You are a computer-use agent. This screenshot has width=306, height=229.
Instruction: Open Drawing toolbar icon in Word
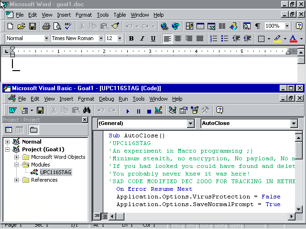click(x=233, y=26)
